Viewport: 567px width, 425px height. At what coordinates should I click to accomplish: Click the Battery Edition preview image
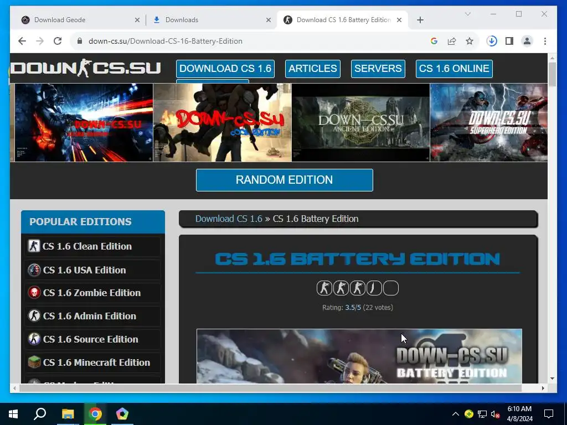(x=359, y=356)
